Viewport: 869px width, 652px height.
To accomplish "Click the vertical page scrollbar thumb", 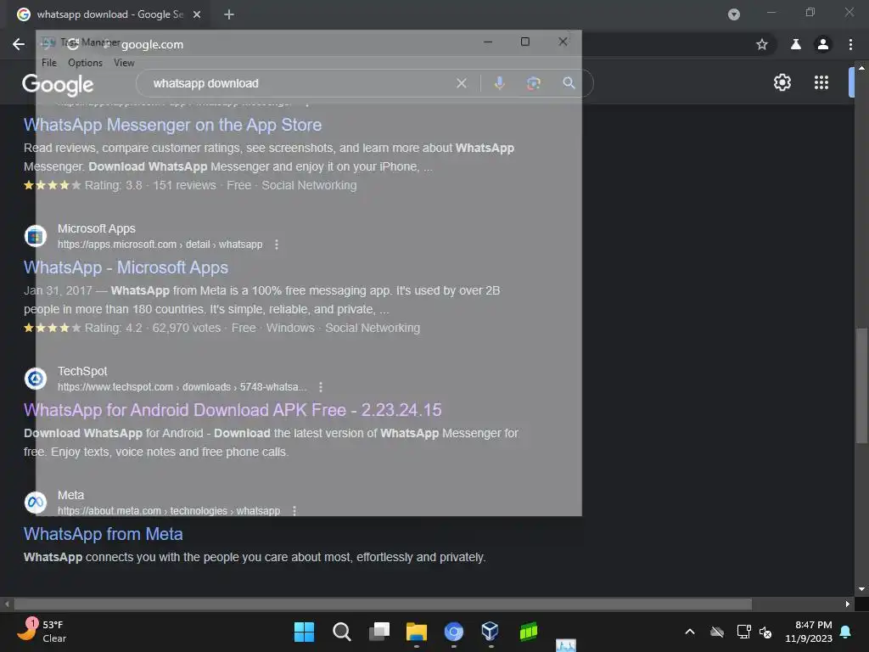I will pos(861,386).
